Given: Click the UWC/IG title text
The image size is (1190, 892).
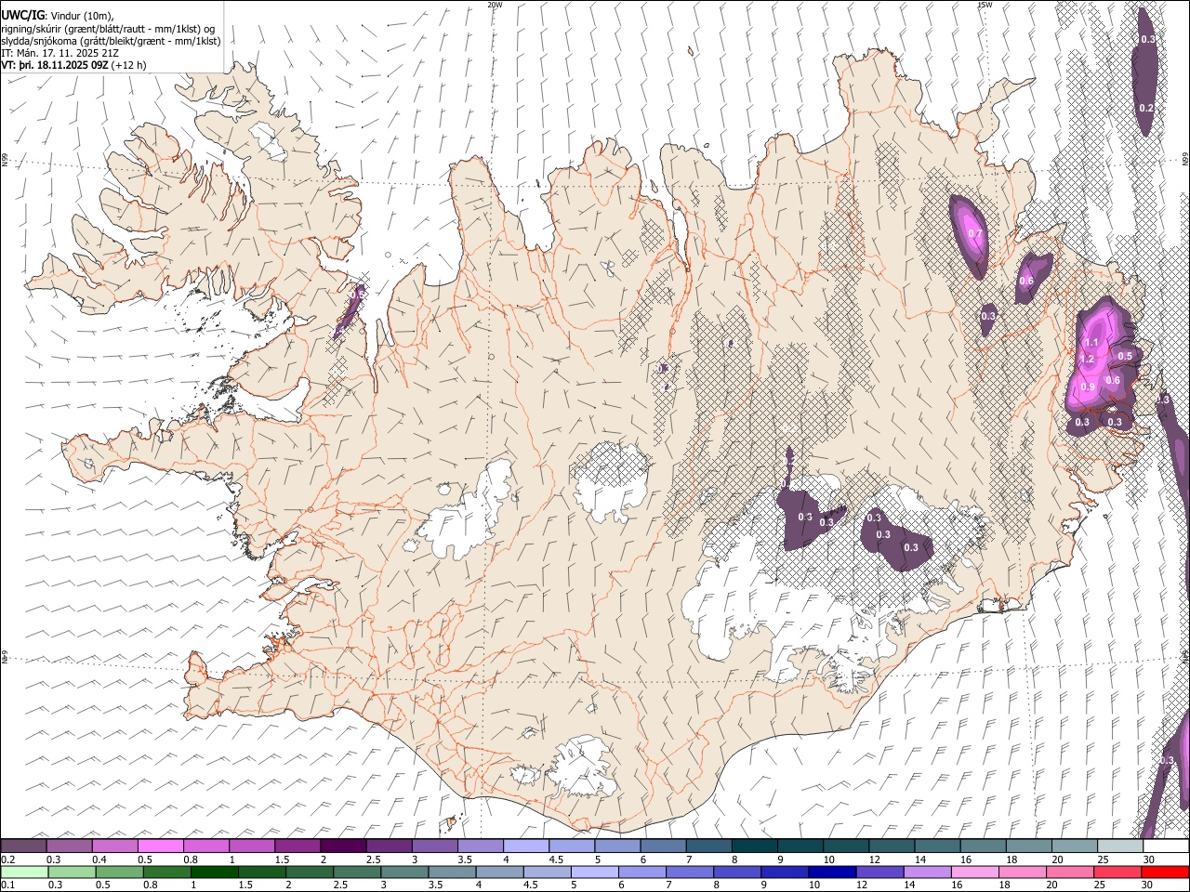Looking at the screenshot, I should pos(22,16).
